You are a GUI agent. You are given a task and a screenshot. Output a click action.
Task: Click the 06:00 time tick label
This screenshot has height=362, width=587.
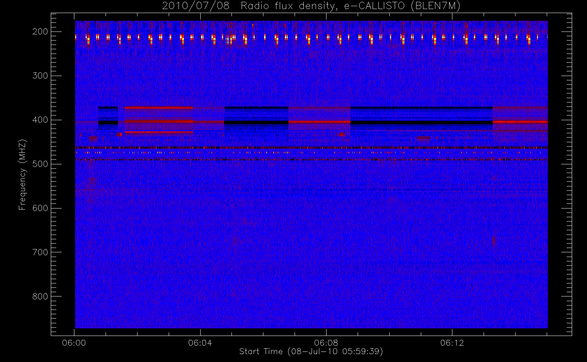tap(74, 343)
